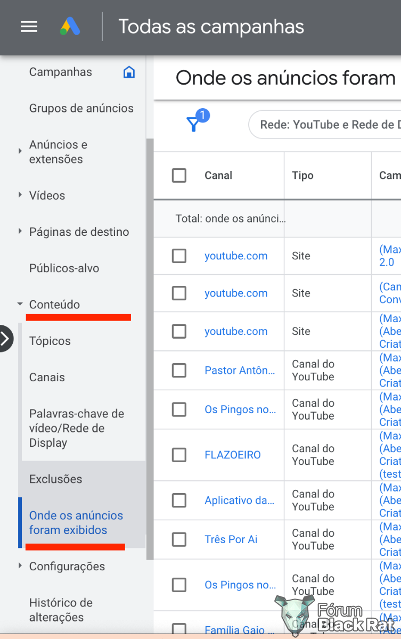Open the filter funnel icon
Viewport: 401px width, 639px height.
click(193, 125)
